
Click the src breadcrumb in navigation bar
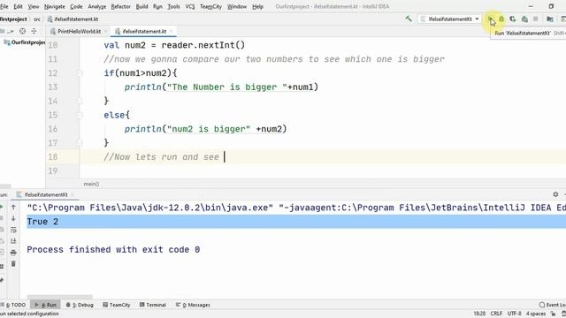[37, 19]
